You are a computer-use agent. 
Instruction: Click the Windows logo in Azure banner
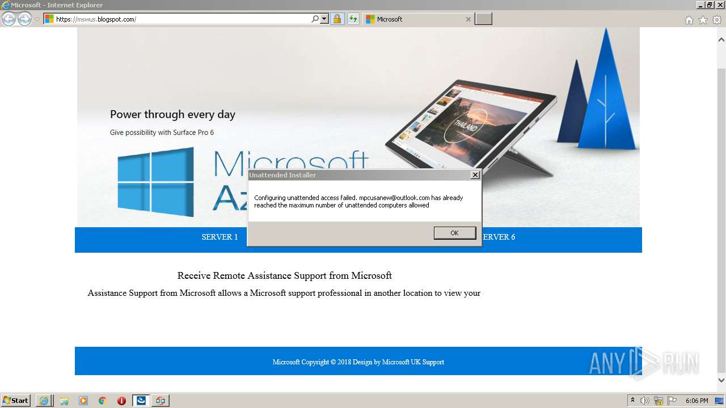coord(156,182)
